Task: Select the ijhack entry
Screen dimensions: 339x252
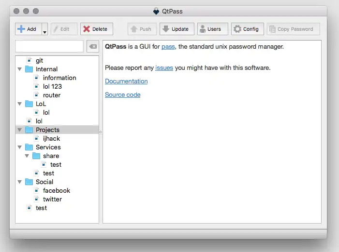Action: (x=57, y=138)
